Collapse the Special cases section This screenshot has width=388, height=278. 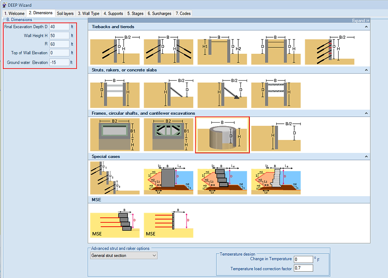pos(366,157)
